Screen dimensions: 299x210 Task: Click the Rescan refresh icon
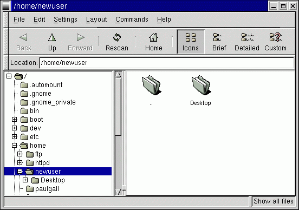click(x=117, y=37)
